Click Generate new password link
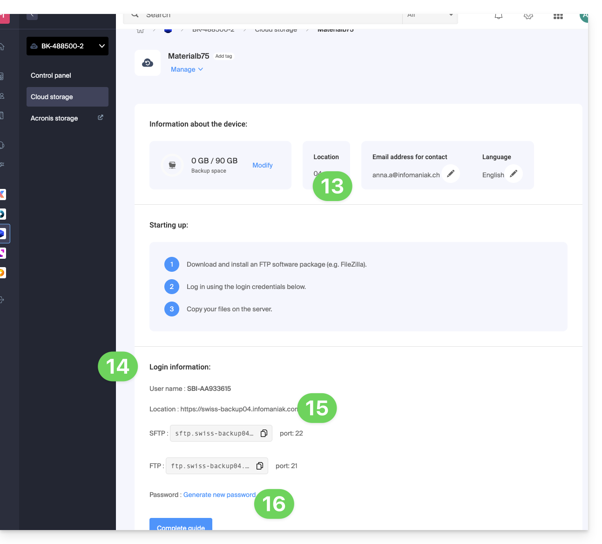The height and width of the screenshot is (544, 602). coord(219,495)
